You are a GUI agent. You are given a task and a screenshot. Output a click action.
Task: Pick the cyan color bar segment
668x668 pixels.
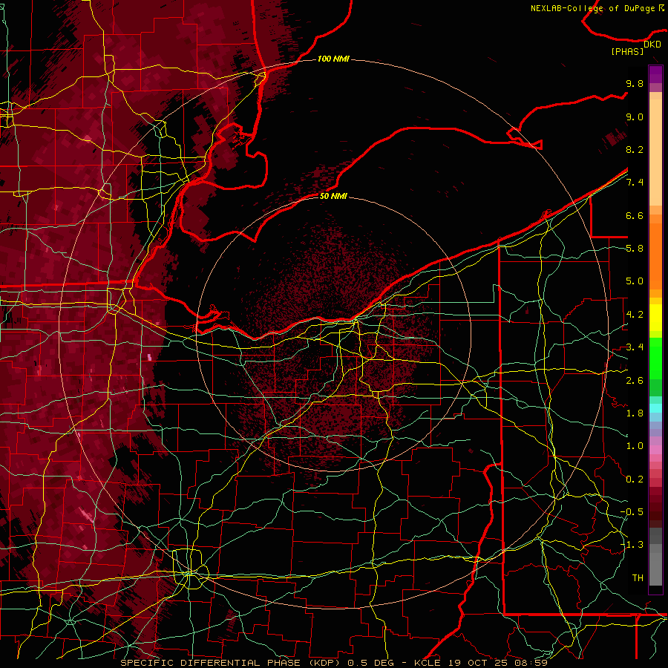[655, 408]
